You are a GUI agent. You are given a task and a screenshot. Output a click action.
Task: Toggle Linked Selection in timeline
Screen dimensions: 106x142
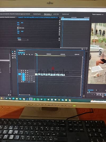[24, 54]
